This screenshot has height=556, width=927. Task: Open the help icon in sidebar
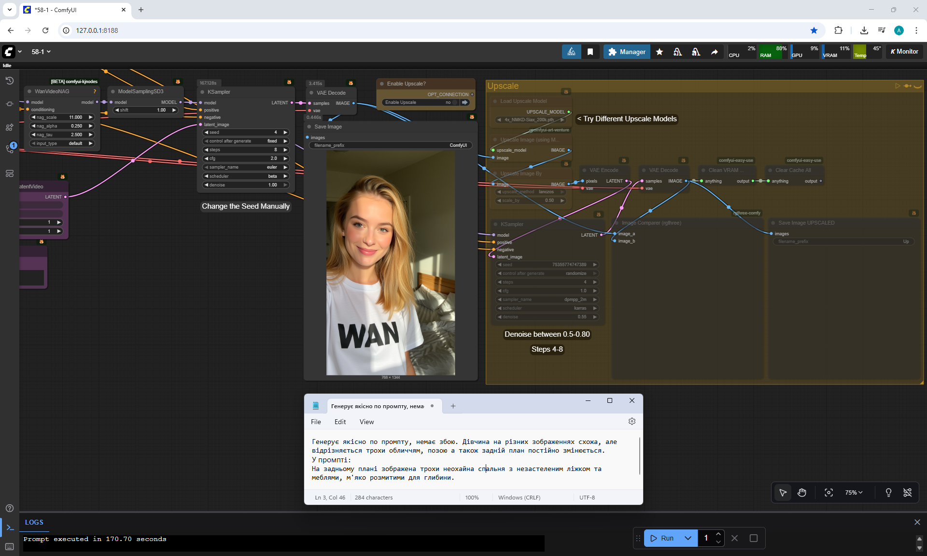[x=9, y=508]
